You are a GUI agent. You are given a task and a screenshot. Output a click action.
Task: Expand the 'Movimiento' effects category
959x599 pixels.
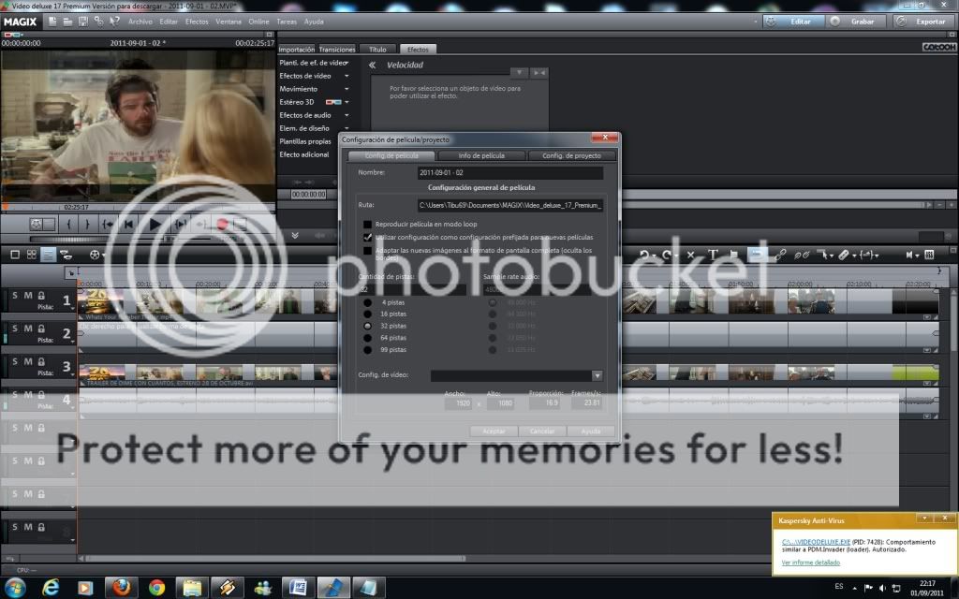tap(347, 89)
